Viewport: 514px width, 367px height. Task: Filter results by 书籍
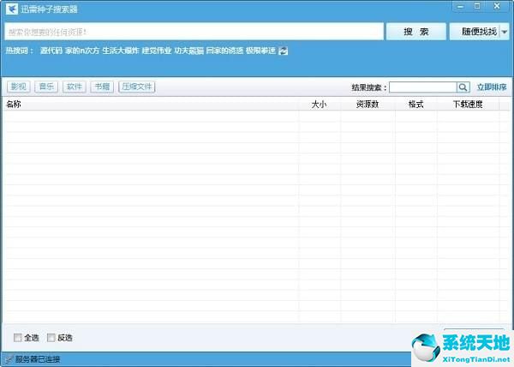point(102,87)
